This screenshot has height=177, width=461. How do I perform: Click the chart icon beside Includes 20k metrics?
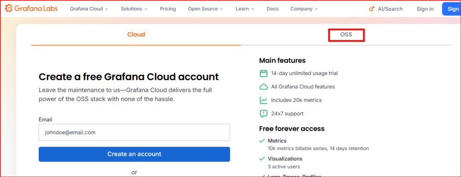tap(263, 100)
